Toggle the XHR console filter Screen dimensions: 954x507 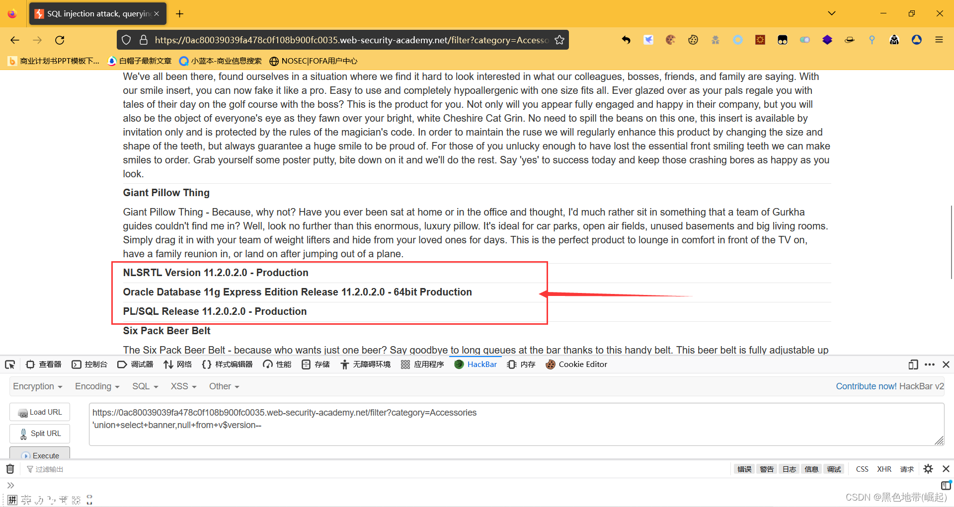884,469
